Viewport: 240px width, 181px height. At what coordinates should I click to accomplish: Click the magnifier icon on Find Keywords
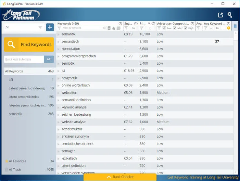11,45
